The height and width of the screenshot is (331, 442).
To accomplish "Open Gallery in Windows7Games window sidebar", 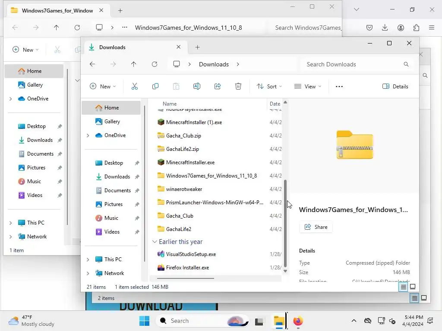I will 35,85.
